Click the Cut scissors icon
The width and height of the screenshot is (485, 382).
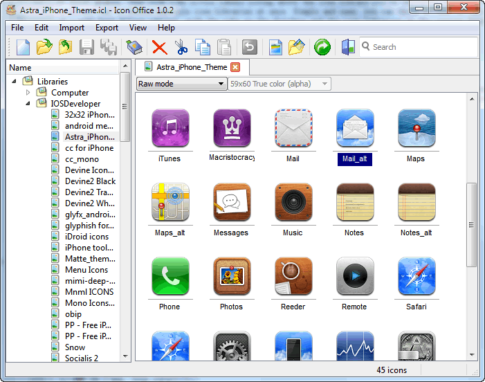[181, 47]
